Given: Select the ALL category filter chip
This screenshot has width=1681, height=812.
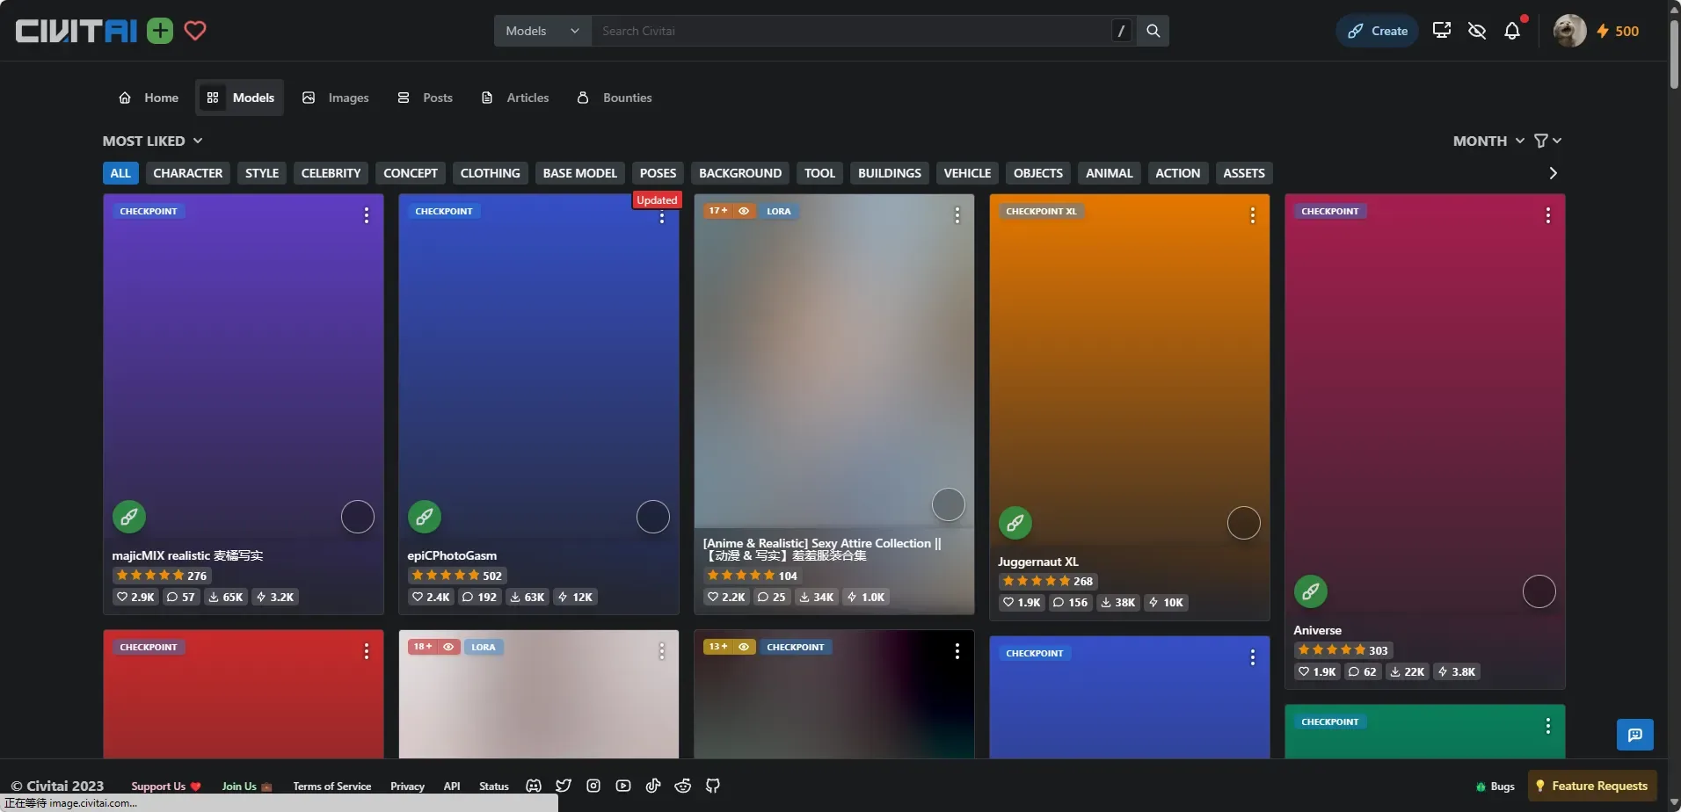Looking at the screenshot, I should pos(120,173).
